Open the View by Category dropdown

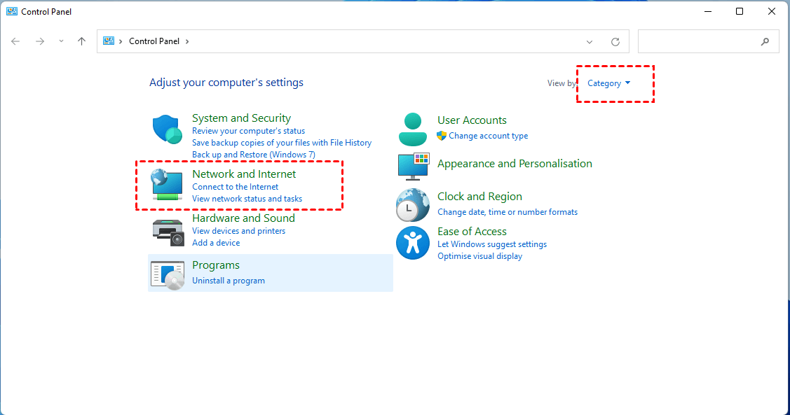click(608, 83)
